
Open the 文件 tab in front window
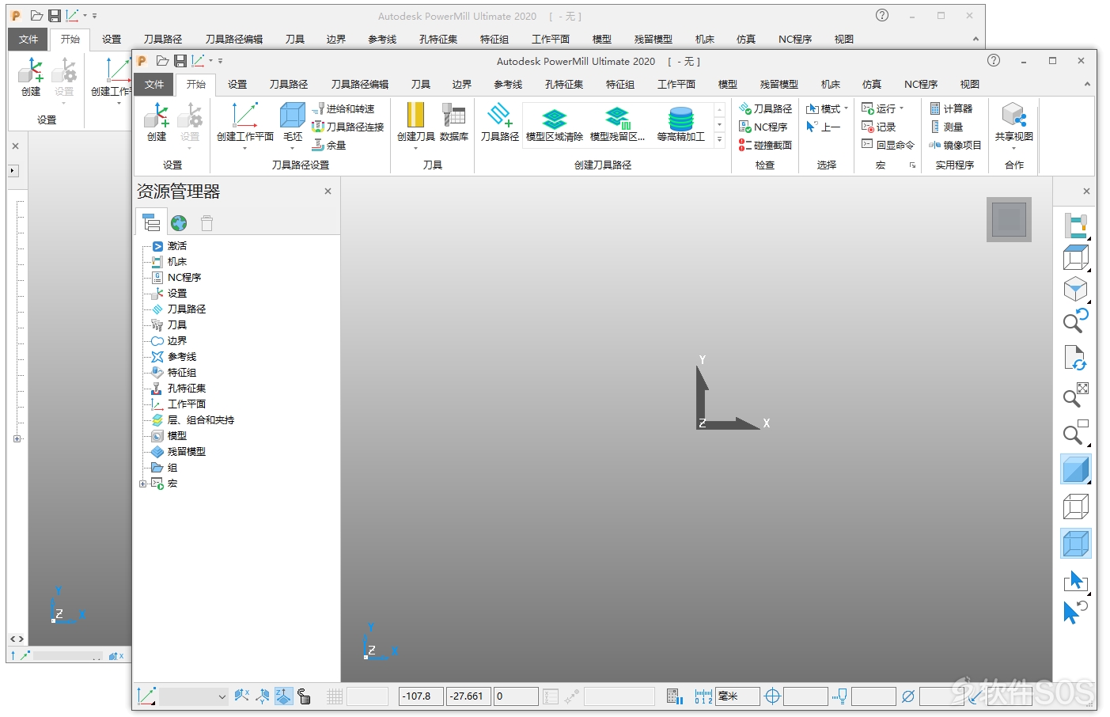[154, 84]
